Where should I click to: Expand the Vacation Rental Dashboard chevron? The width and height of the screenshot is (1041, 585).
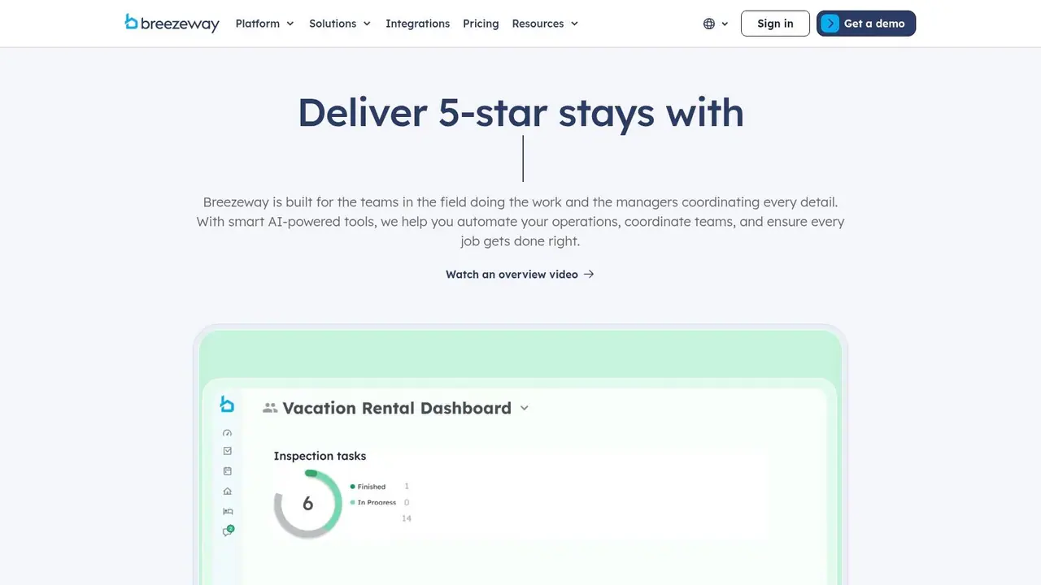525,409
